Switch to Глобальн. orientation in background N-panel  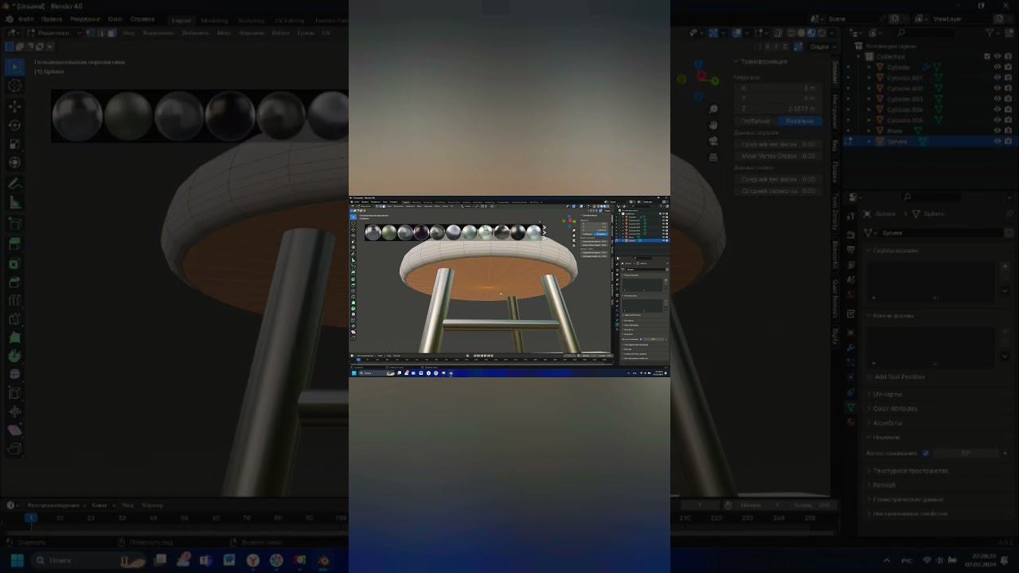(755, 121)
